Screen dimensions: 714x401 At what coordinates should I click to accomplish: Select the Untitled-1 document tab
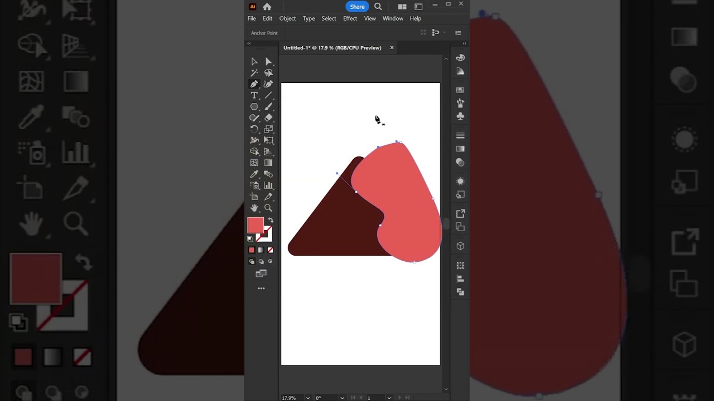(x=332, y=48)
